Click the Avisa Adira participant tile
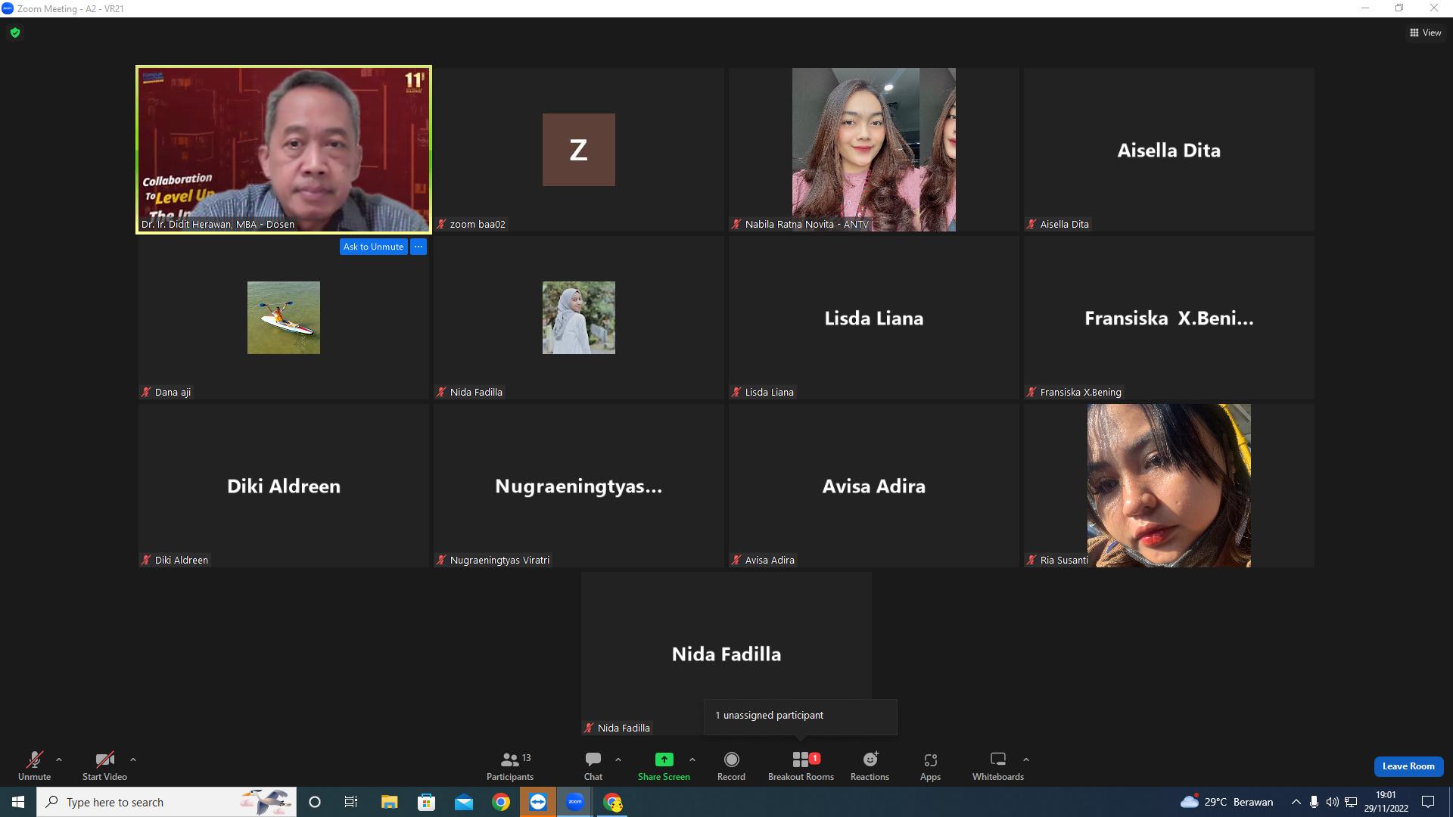 (x=874, y=486)
